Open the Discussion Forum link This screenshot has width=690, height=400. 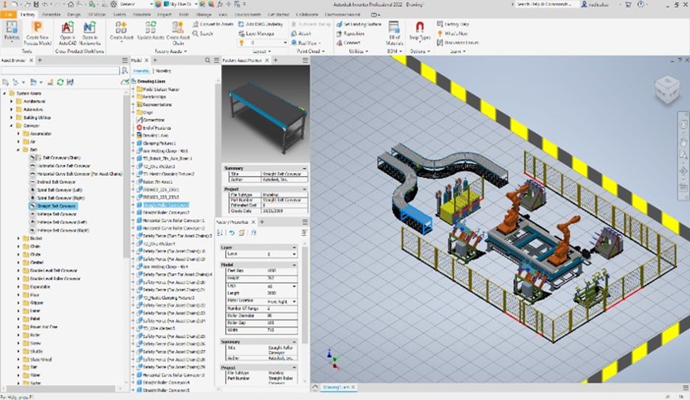pyautogui.click(x=457, y=43)
